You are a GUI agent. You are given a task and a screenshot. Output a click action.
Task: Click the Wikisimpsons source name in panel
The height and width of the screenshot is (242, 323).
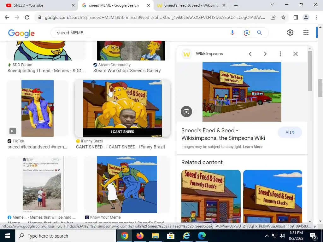(209, 54)
